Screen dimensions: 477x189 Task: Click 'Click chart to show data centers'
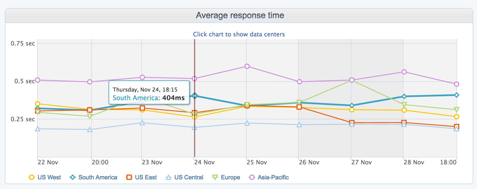(239, 34)
